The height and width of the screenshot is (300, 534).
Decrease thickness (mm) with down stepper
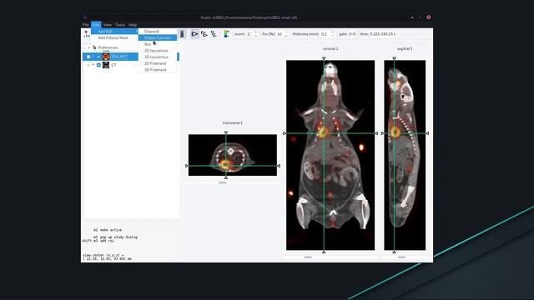332,36
